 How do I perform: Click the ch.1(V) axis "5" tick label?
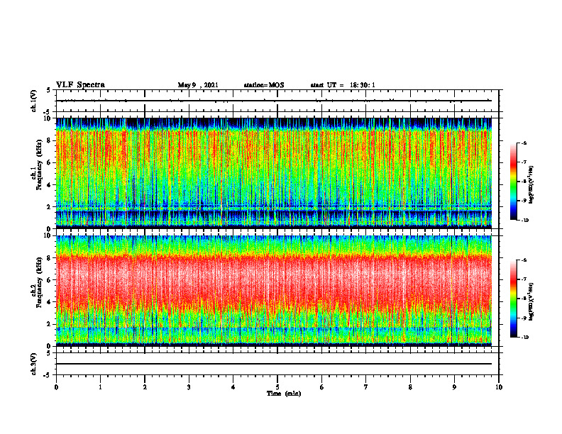coord(49,90)
